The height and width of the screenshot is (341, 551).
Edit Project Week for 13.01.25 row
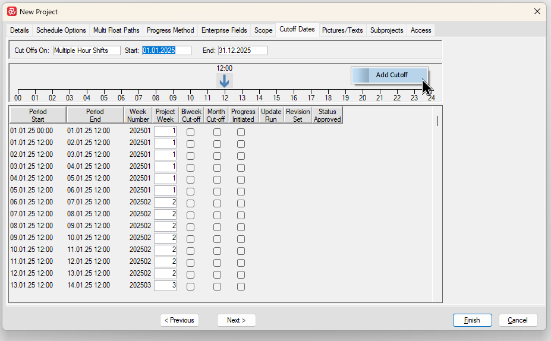pos(165,285)
